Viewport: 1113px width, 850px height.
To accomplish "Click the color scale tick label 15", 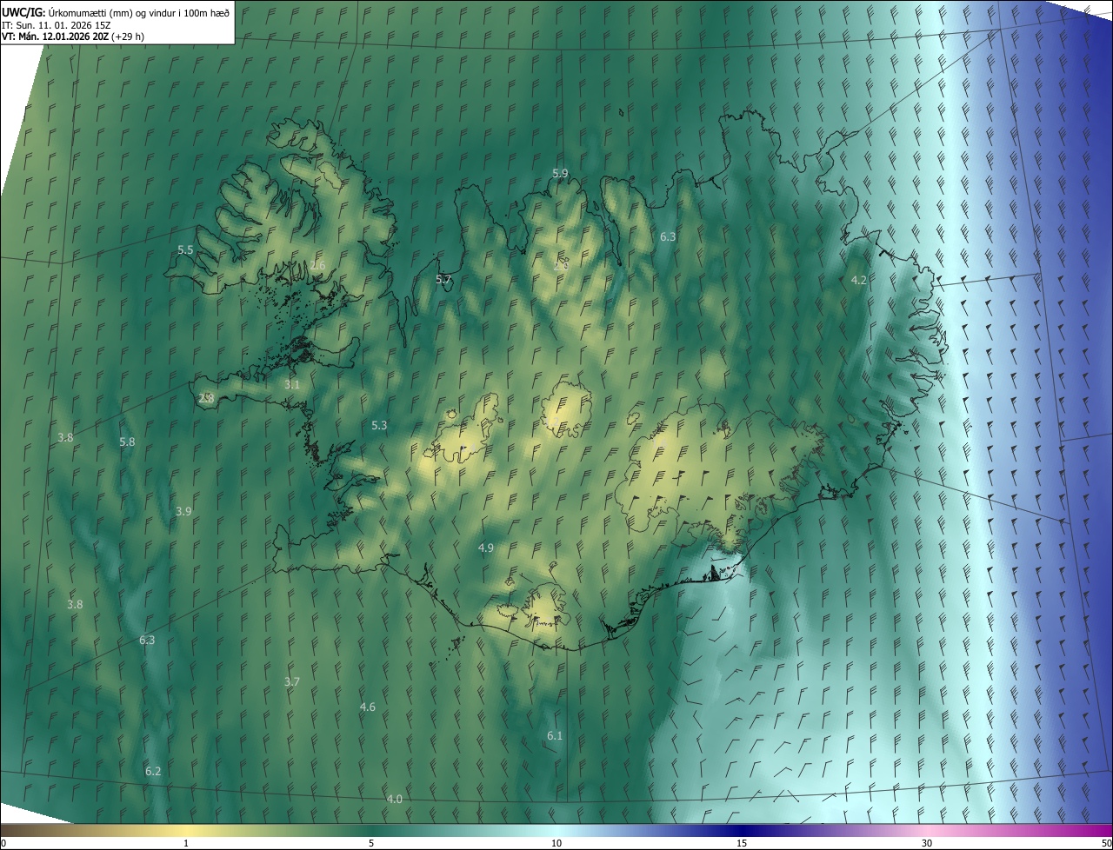I will click(x=742, y=844).
